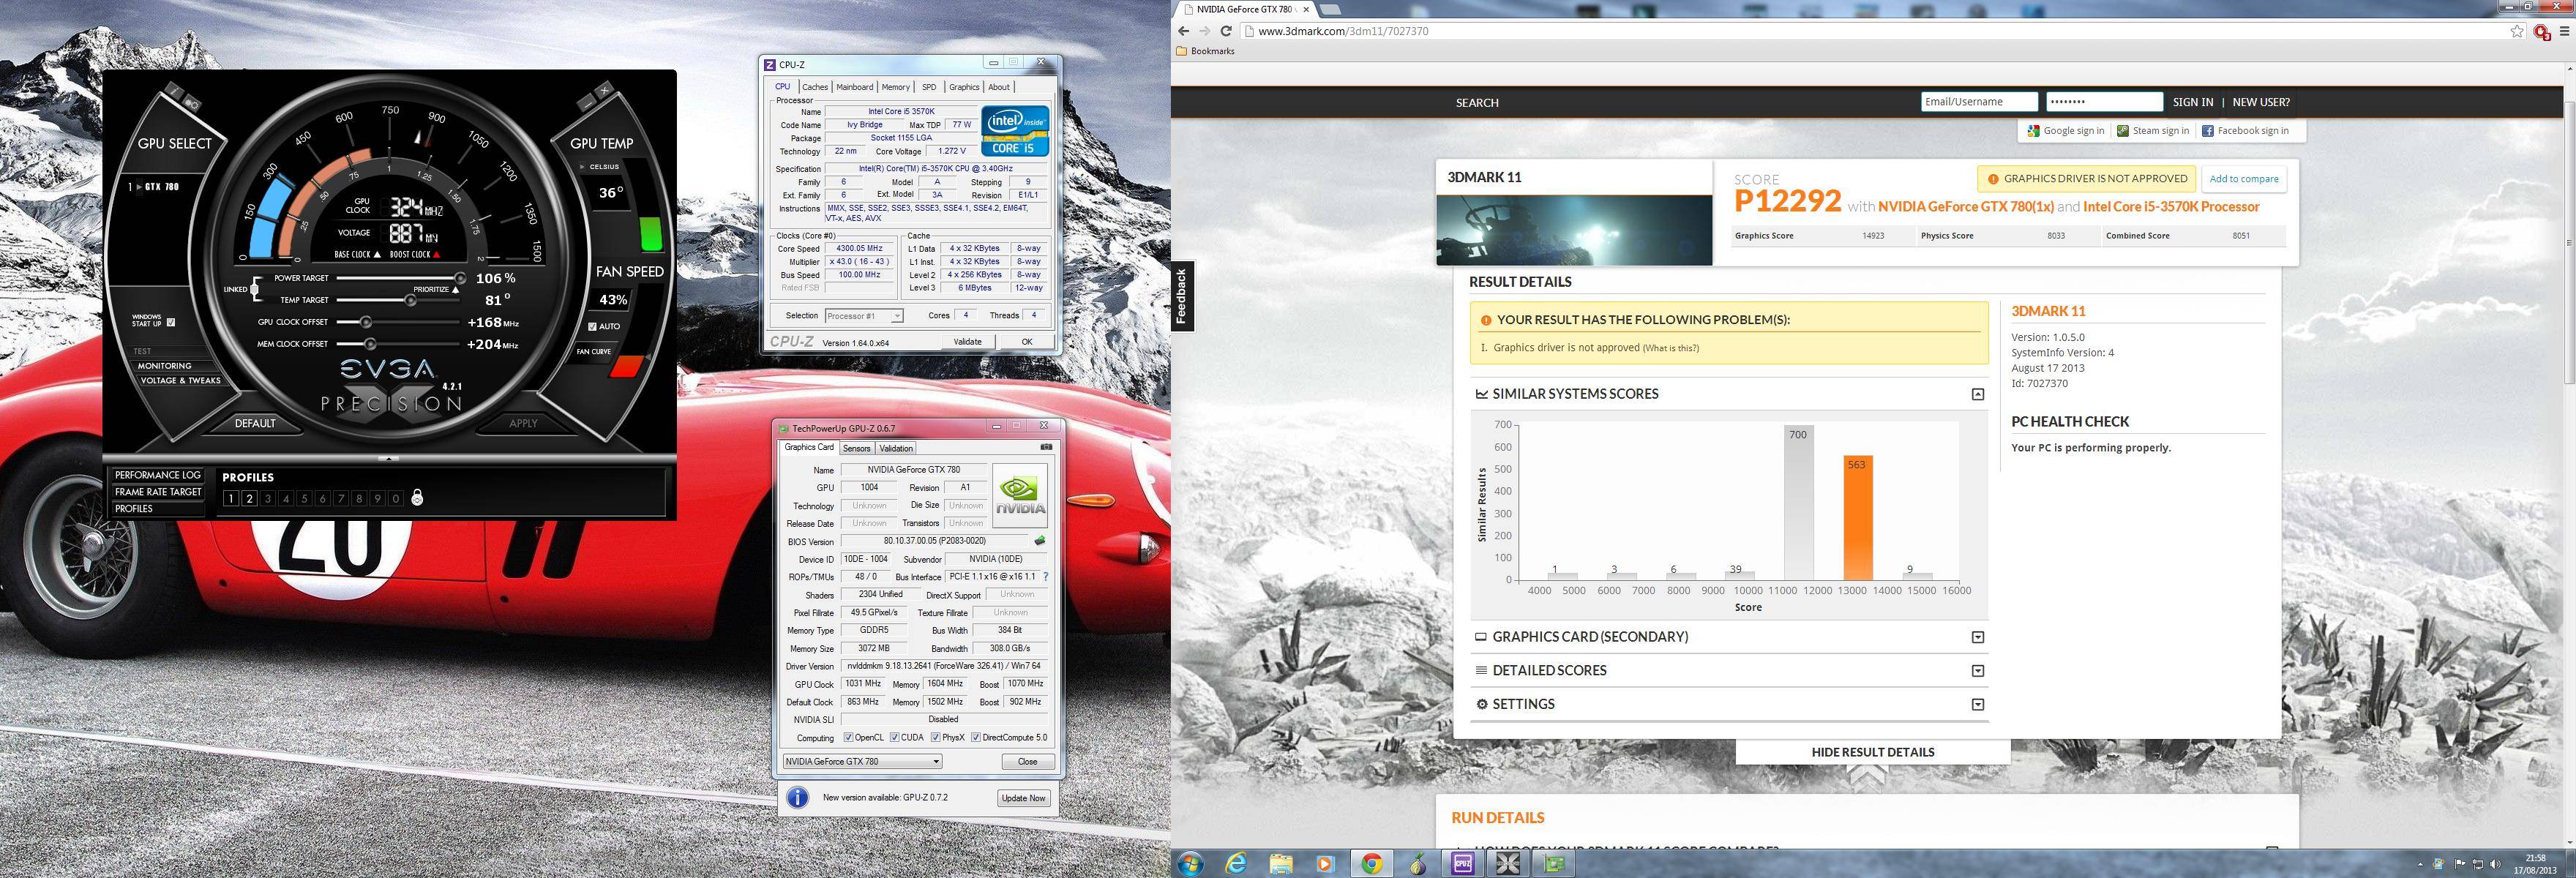Image resolution: width=2576 pixels, height=878 pixels.
Task: Open Windows Media Player from the taskbar
Action: pos(1325,864)
